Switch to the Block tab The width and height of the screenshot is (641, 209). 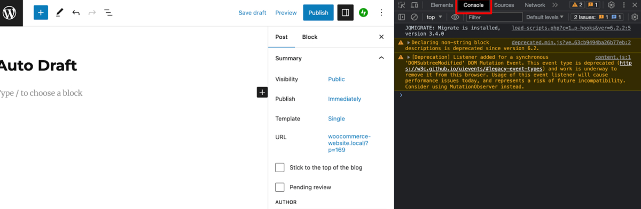[310, 37]
